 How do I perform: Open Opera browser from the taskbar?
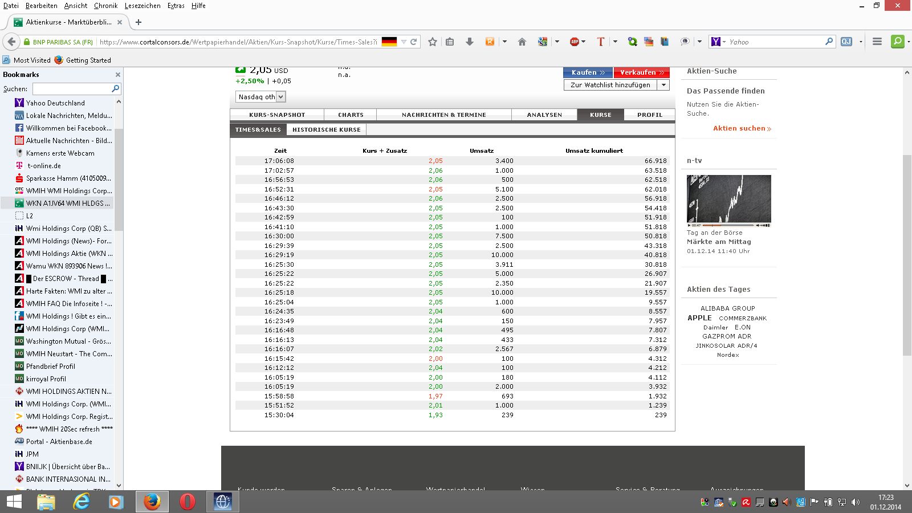point(187,502)
